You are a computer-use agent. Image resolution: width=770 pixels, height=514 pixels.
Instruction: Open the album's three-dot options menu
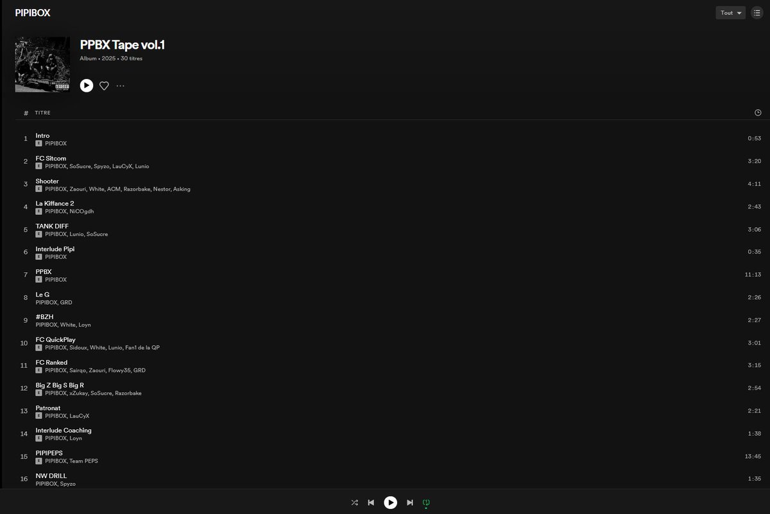pyautogui.click(x=121, y=85)
